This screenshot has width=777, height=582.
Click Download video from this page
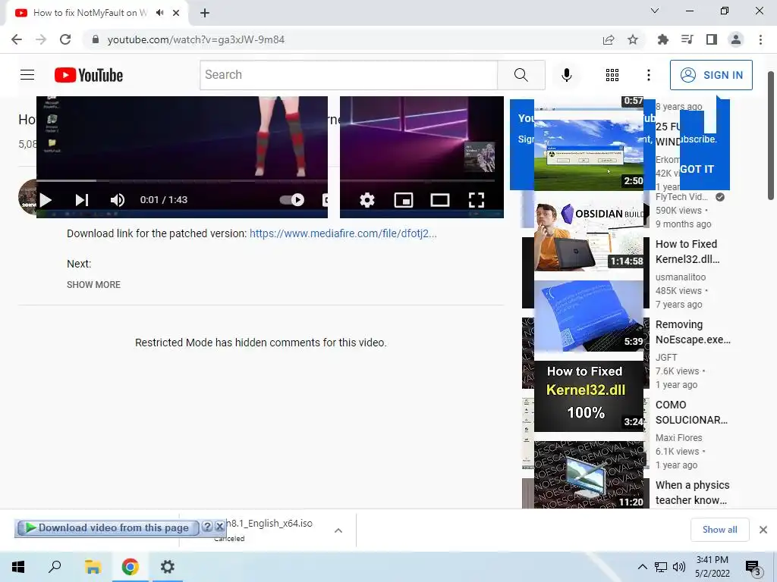(x=108, y=527)
